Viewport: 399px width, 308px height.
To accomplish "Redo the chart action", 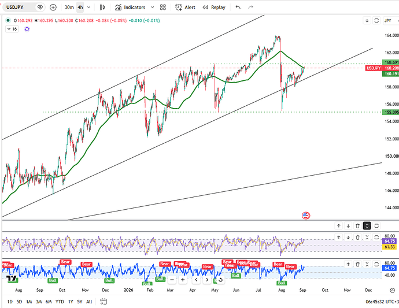I will click(250, 7).
